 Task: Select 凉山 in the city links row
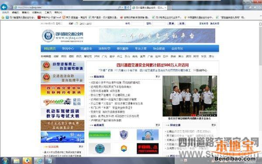[211, 56]
